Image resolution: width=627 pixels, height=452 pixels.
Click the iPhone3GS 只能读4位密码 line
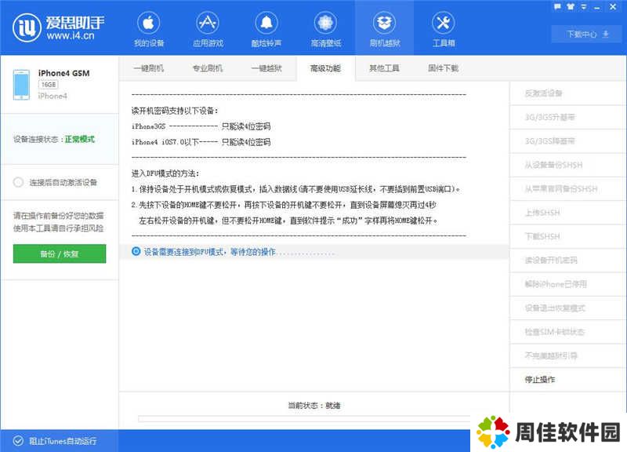tap(201, 126)
